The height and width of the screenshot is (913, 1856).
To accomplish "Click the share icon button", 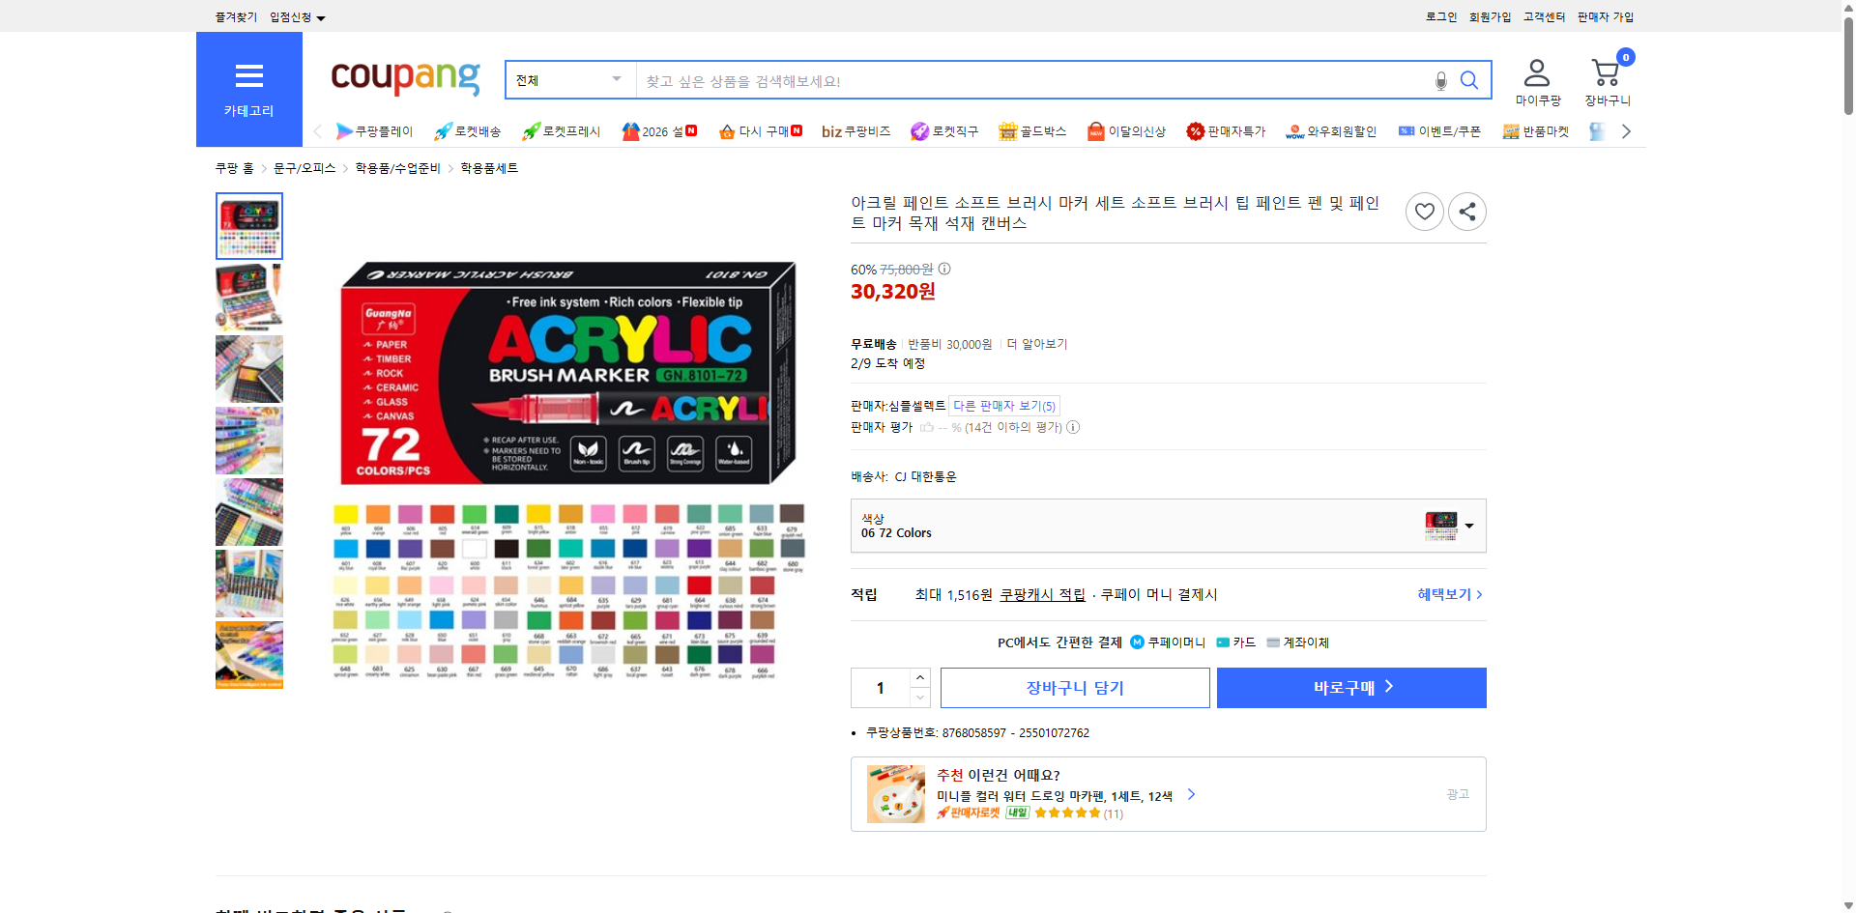I will [x=1466, y=212].
